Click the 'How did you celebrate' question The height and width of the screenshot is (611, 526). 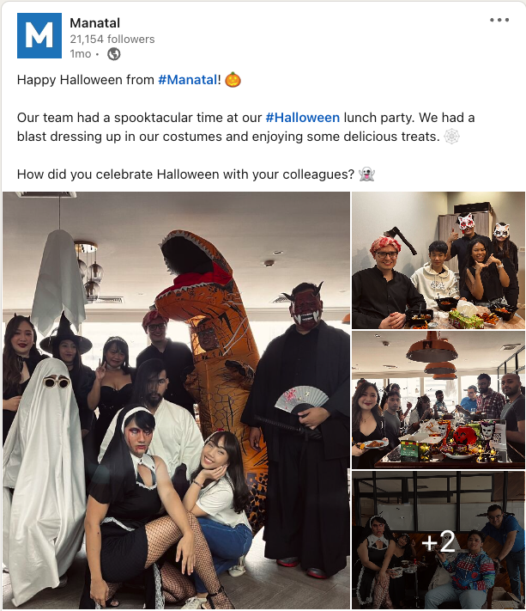click(186, 174)
